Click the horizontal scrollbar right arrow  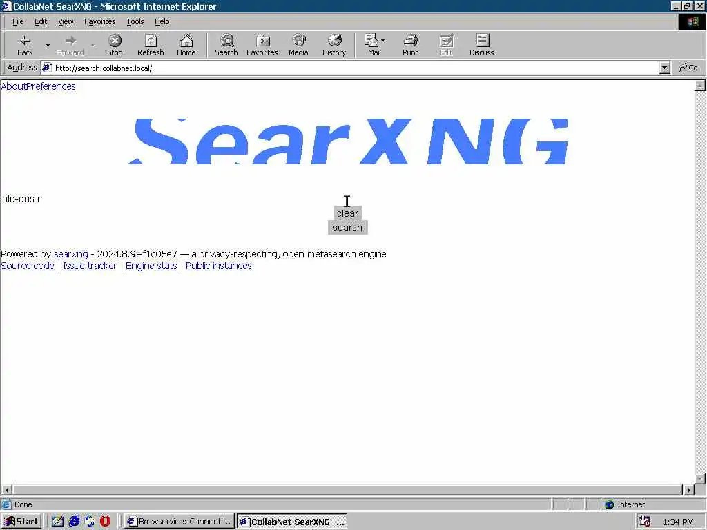[x=688, y=489]
